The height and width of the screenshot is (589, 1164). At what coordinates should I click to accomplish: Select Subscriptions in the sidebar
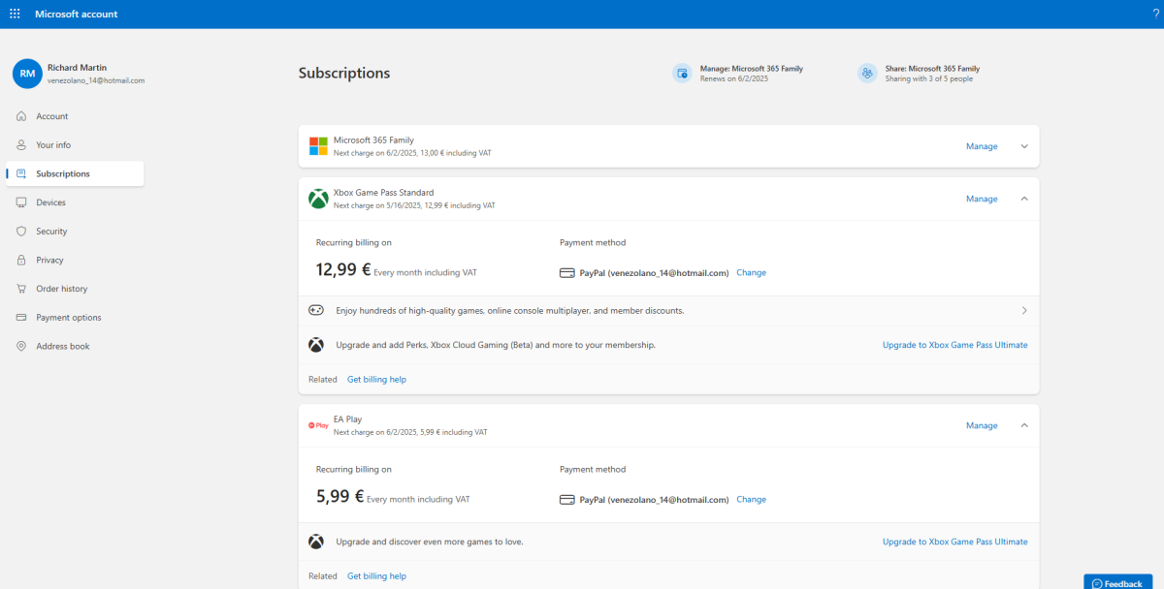pyautogui.click(x=76, y=174)
